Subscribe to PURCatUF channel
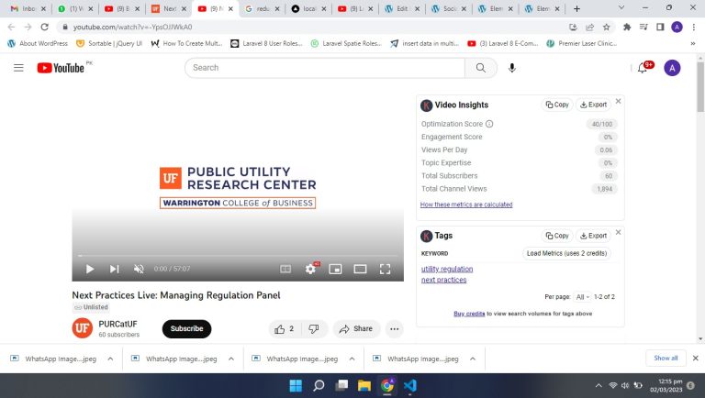 click(186, 329)
